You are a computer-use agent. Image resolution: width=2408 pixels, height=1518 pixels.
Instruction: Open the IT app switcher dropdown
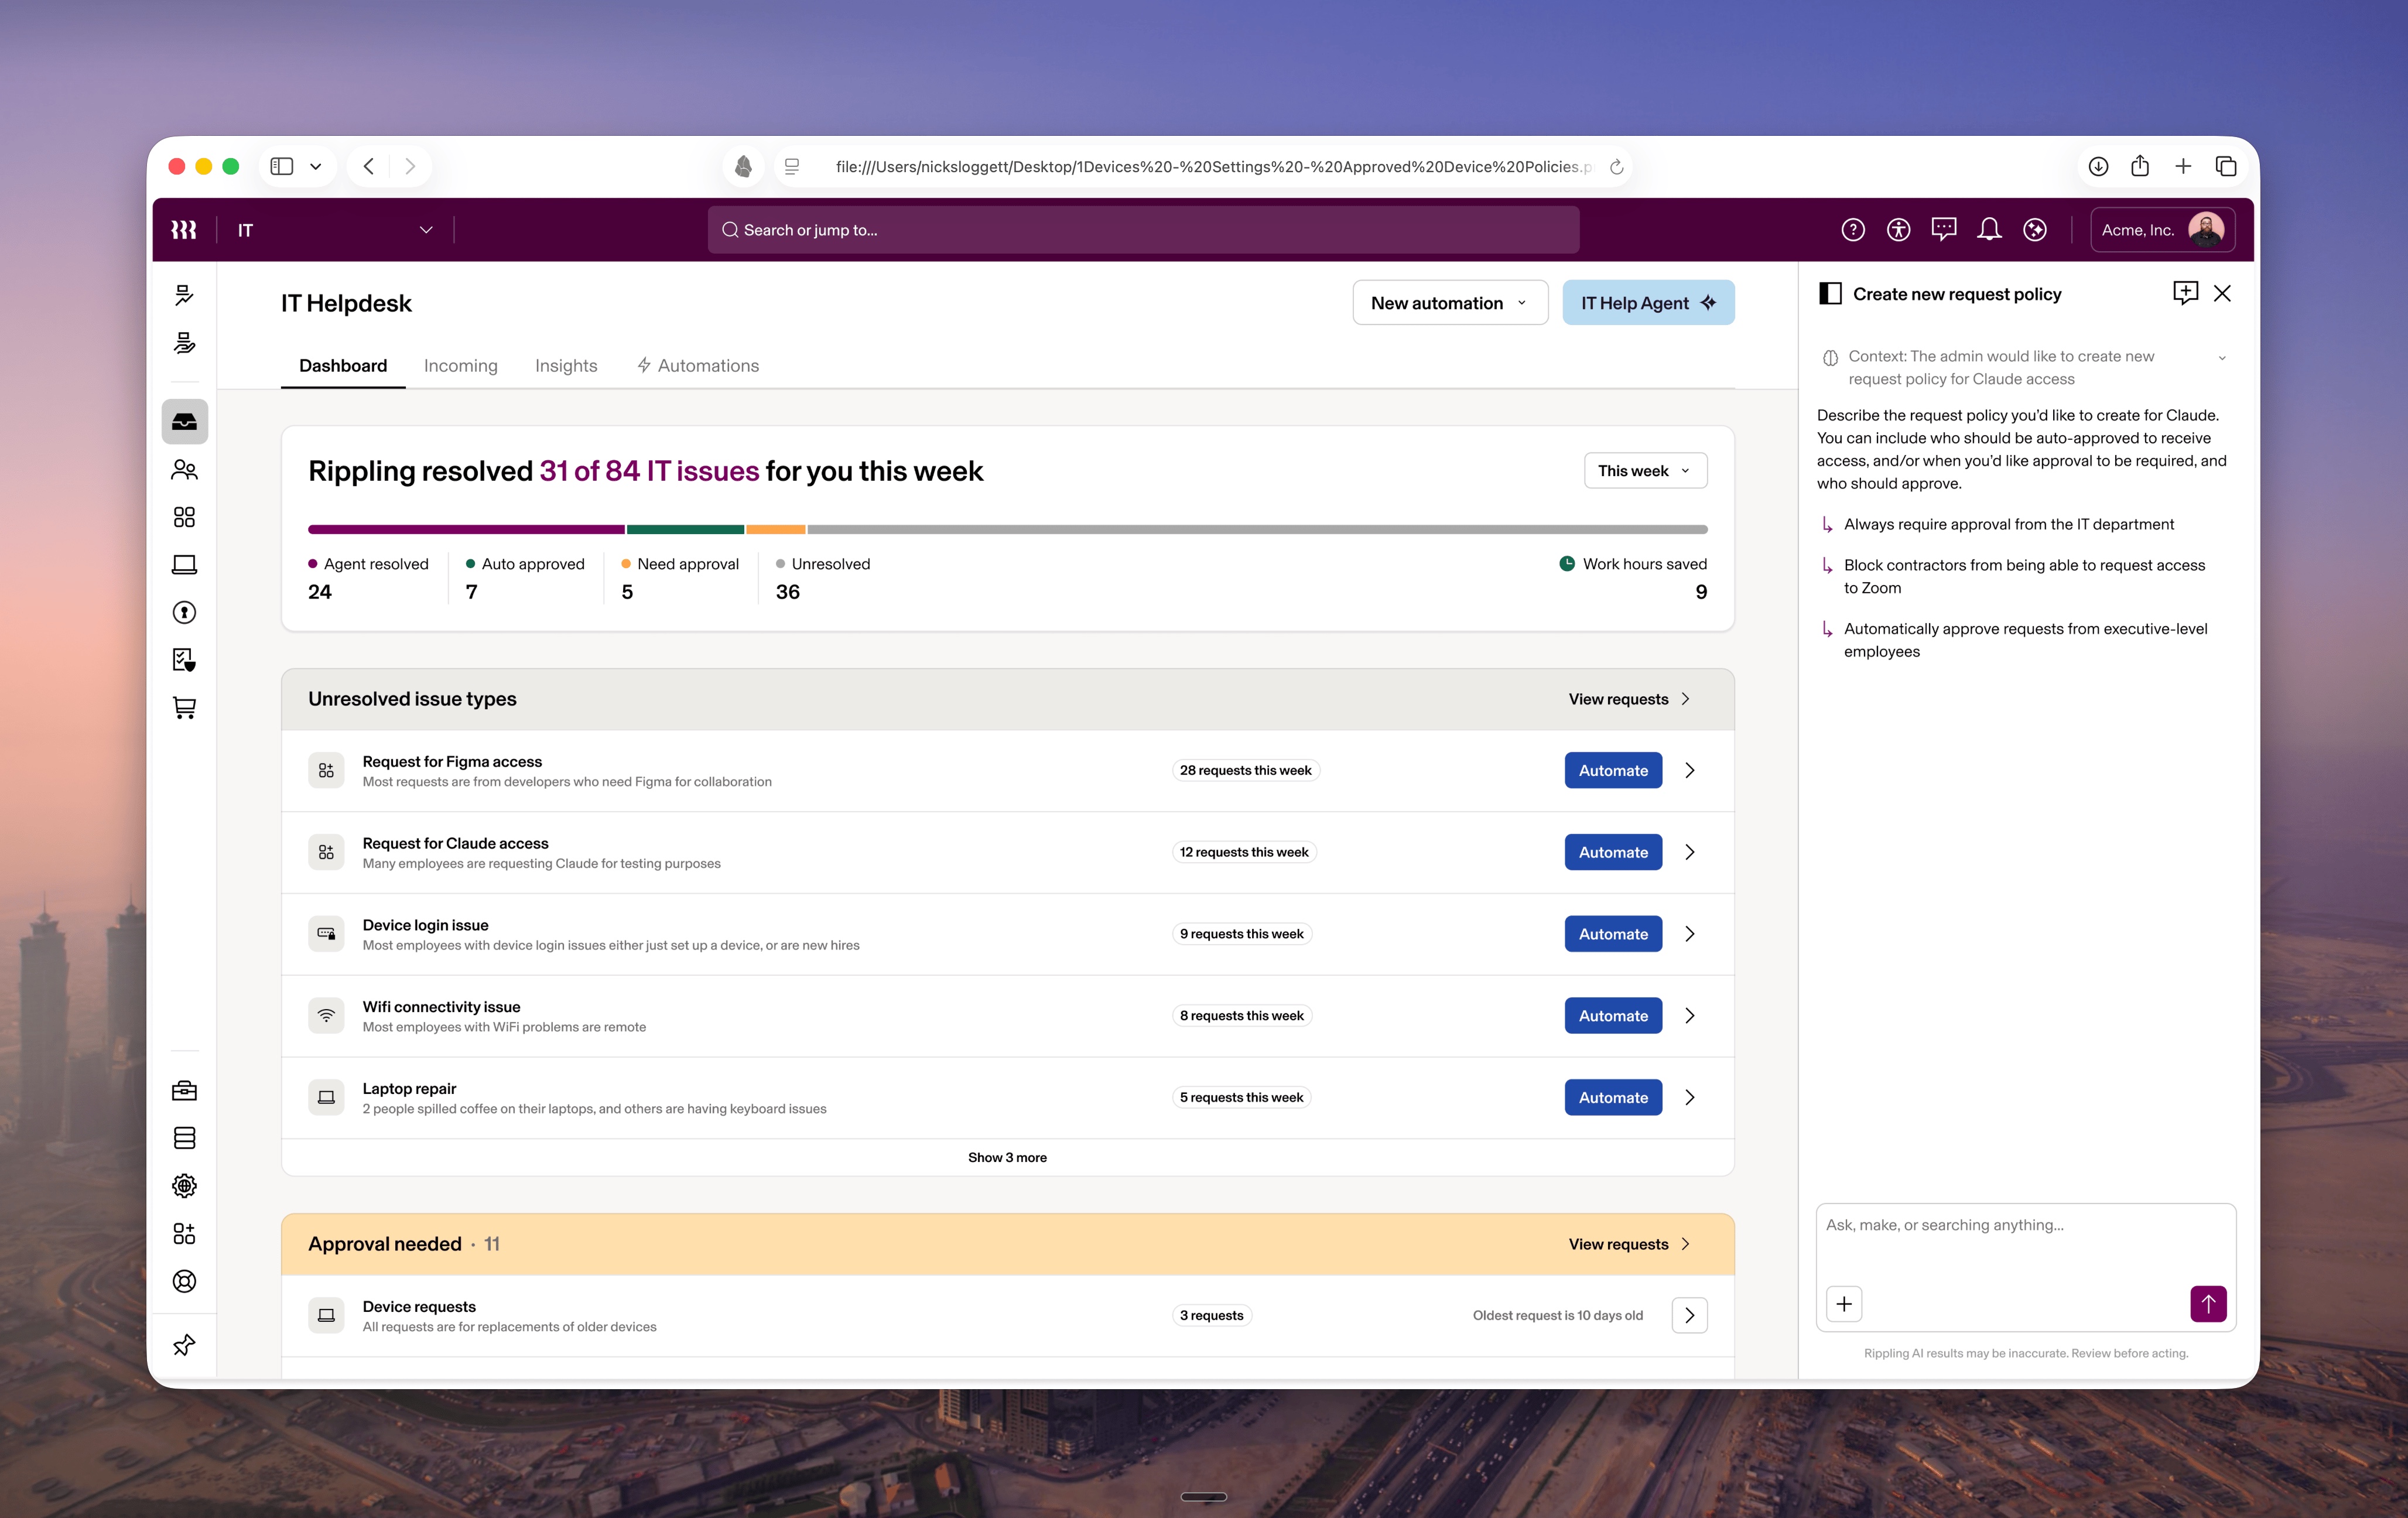(335, 230)
